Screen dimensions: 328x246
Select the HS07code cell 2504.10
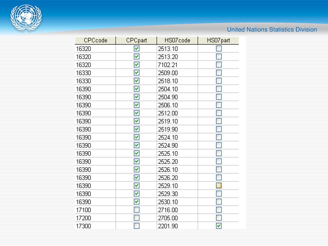[x=177, y=89]
